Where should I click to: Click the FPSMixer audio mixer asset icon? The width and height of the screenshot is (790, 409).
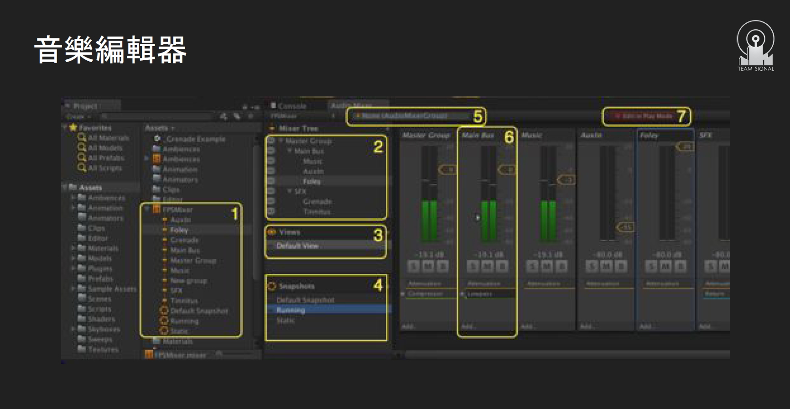click(156, 210)
